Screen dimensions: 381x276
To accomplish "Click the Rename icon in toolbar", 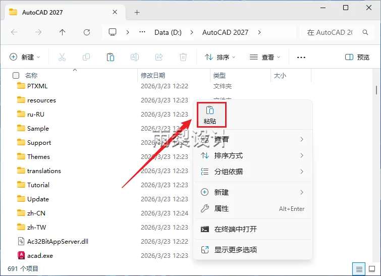I will pos(135,57).
